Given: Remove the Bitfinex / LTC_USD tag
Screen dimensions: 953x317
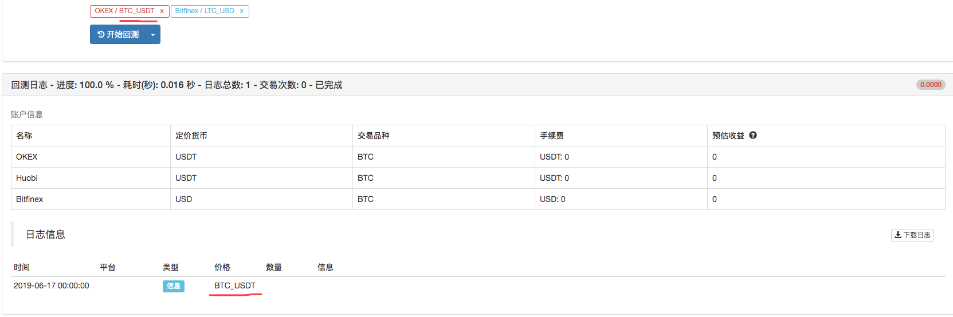Looking at the screenshot, I should coord(242,11).
